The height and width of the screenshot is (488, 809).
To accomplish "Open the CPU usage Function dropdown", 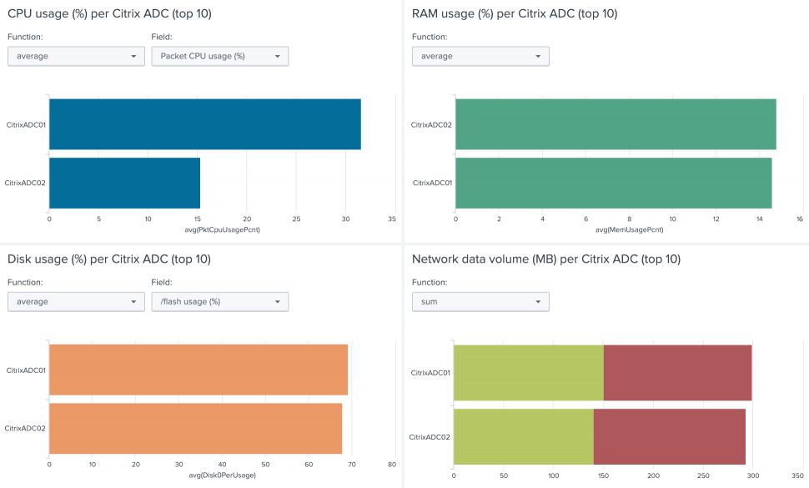I will click(76, 56).
